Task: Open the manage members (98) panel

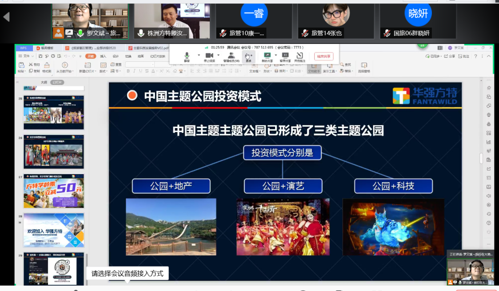Action: tap(231, 55)
